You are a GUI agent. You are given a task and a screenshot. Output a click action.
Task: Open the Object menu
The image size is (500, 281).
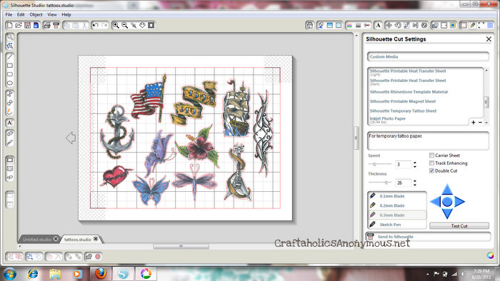click(36, 15)
